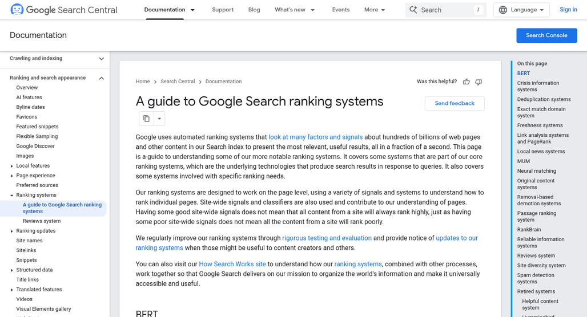Click the search magnifier icon
Image resolution: width=587 pixels, height=317 pixels.
pyautogui.click(x=413, y=10)
